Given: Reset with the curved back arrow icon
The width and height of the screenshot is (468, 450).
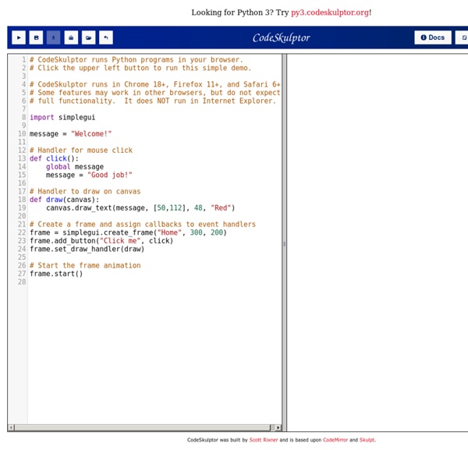Looking at the screenshot, I should (x=106, y=37).
